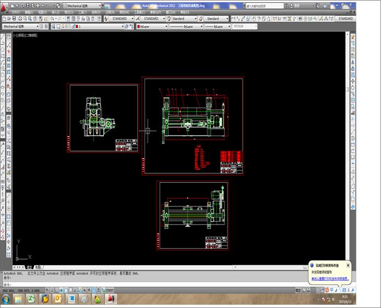This screenshot has height=308, width=381.
Task: Toggle Infer Constraints in status bar
Action: 47,290
